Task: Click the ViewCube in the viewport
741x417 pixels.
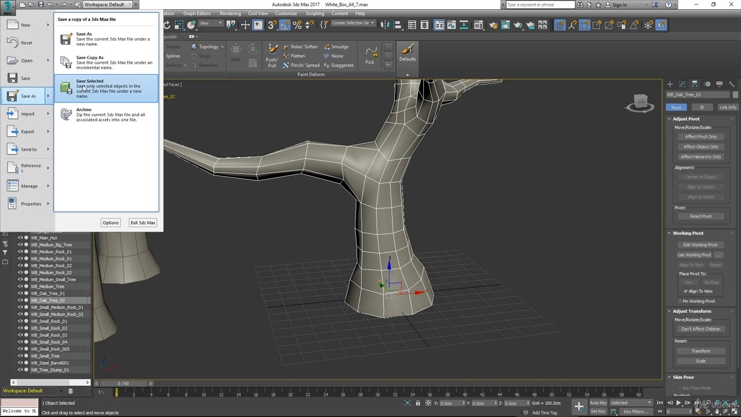Action: (x=640, y=103)
